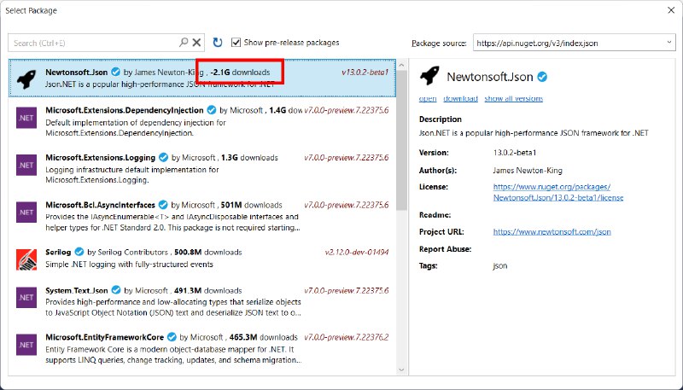Click the Report Abuse label
The width and height of the screenshot is (683, 390).
coord(445,249)
